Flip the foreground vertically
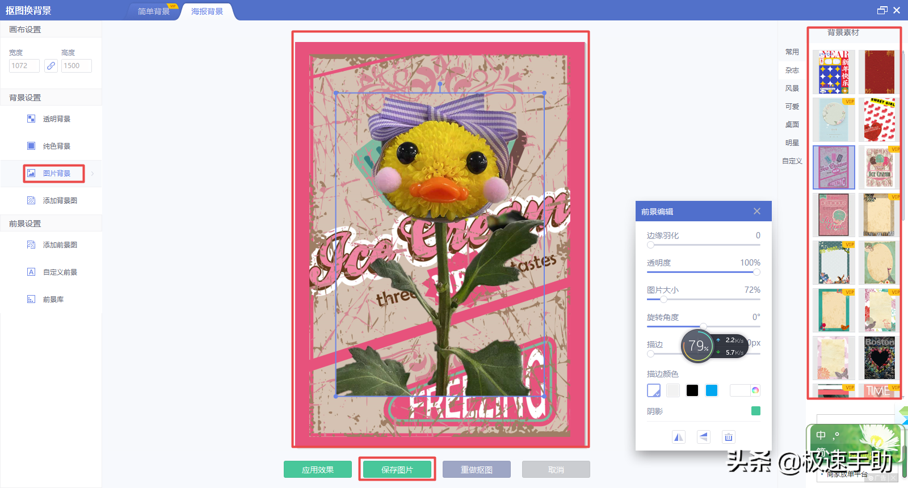 (x=704, y=437)
